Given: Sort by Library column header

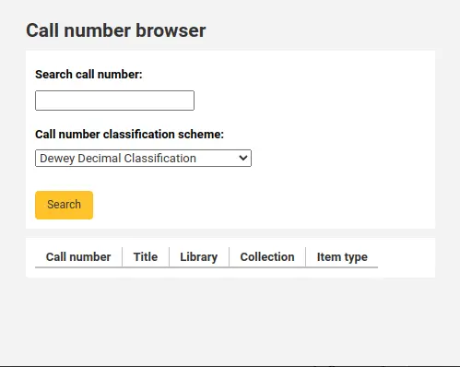Looking at the screenshot, I should tap(199, 257).
